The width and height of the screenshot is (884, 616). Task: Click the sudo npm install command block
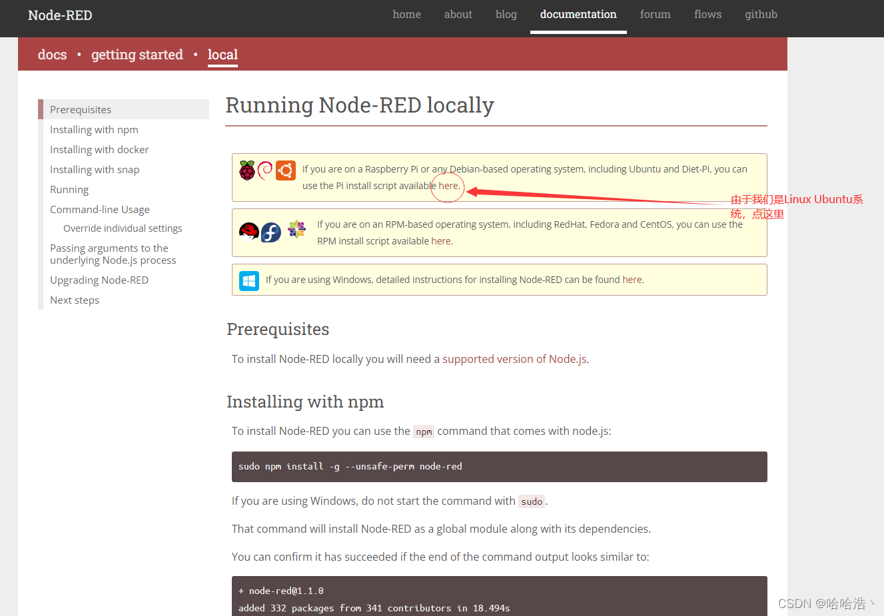tap(500, 467)
